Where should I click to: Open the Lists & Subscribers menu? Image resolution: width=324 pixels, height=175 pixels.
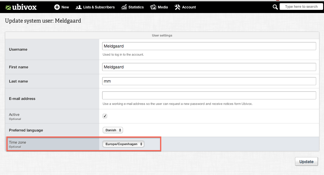click(x=95, y=7)
